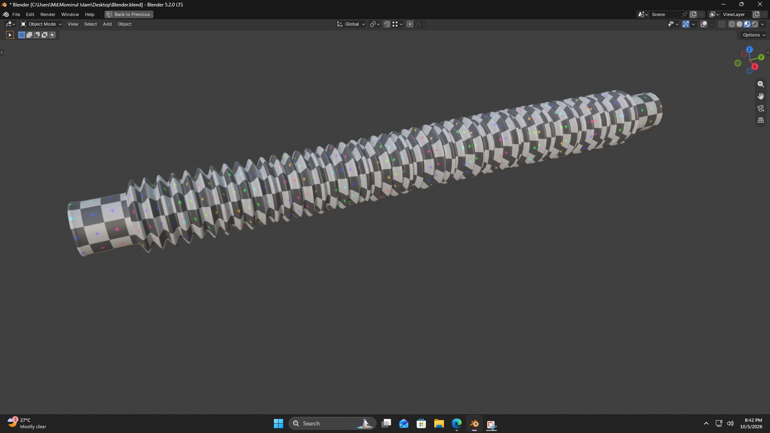Choose the Extend Selection mode icon
The image size is (770, 433).
pyautogui.click(x=29, y=35)
